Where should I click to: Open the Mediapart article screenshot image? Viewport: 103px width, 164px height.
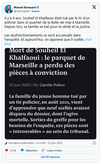pyautogui.click(x=50, y=94)
